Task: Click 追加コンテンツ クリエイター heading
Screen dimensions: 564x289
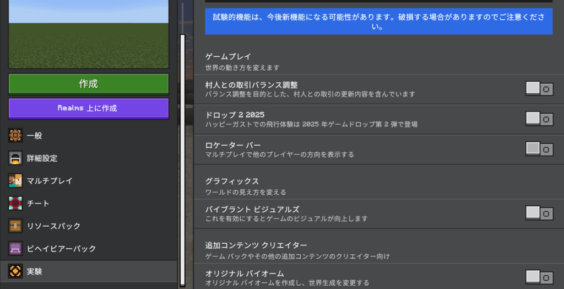Action: pos(256,245)
